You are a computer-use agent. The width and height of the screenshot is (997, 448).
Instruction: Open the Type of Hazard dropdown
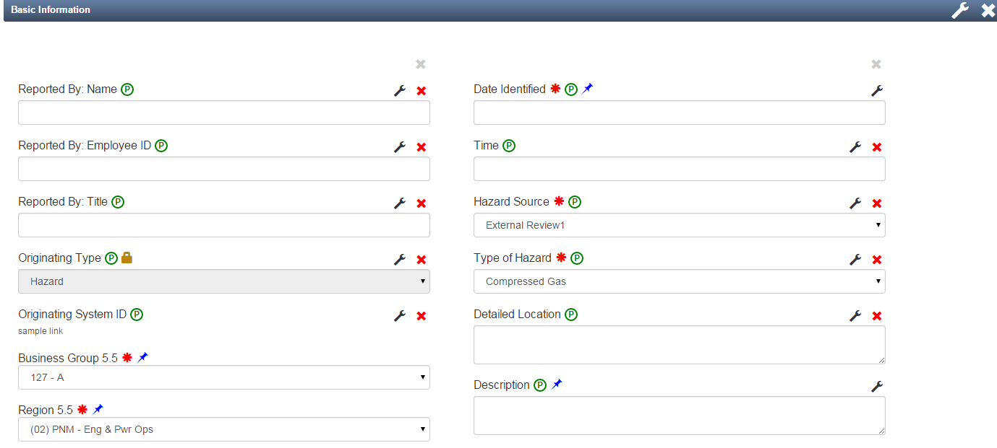[680, 281]
